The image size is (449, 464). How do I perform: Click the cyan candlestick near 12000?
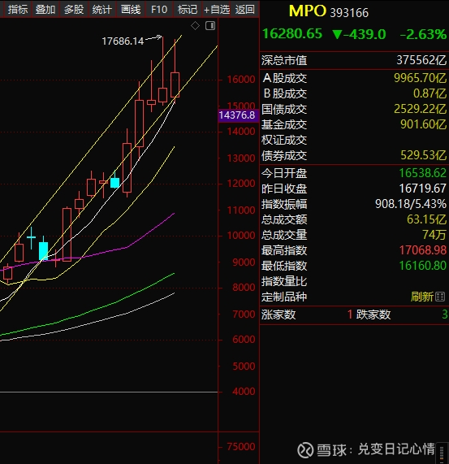click(114, 183)
